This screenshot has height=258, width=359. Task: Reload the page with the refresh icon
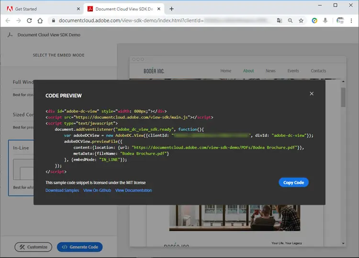click(29, 21)
